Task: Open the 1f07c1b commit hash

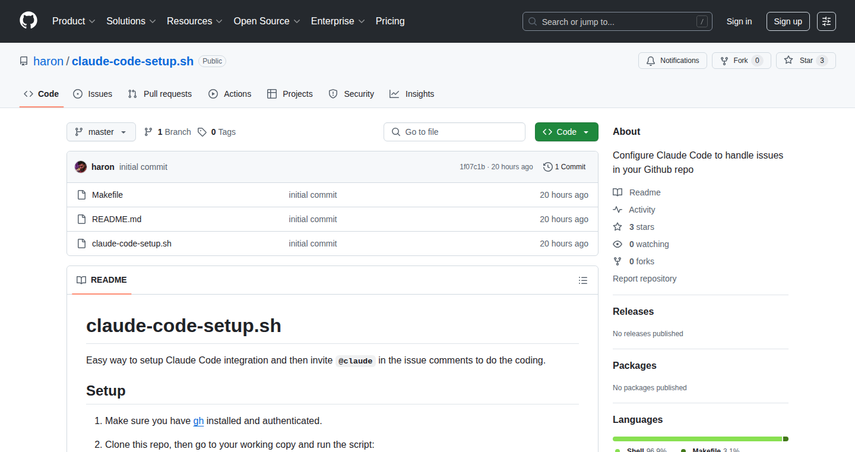Action: point(472,167)
